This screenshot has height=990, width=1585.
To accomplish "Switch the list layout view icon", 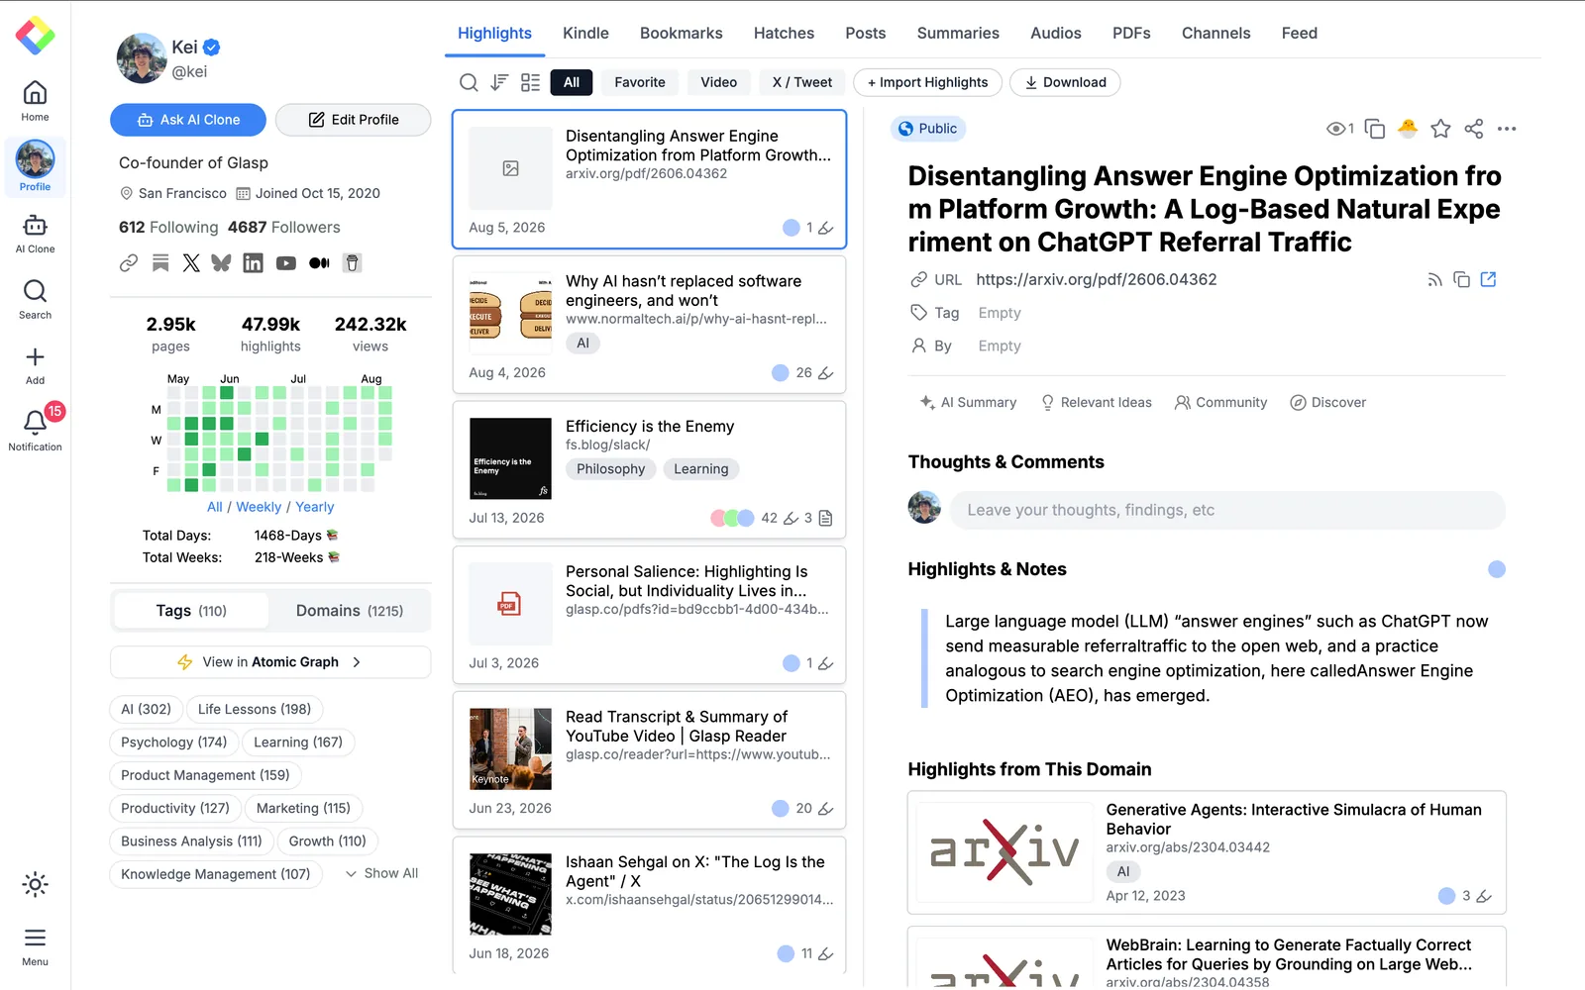I will click(531, 82).
